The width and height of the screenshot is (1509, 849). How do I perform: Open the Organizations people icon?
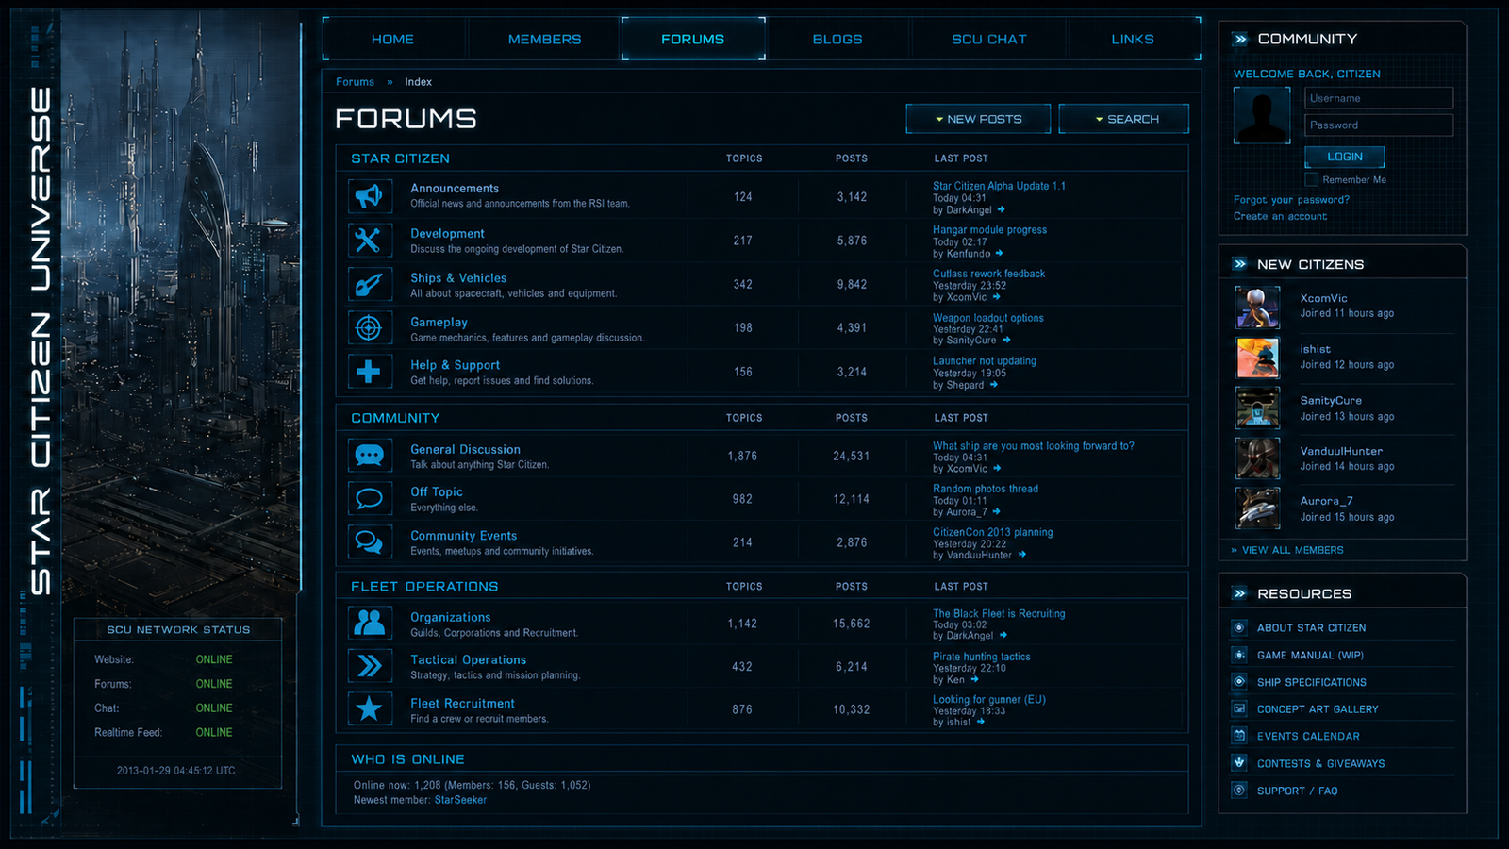(x=369, y=623)
